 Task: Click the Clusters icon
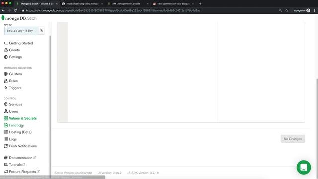[6, 74]
